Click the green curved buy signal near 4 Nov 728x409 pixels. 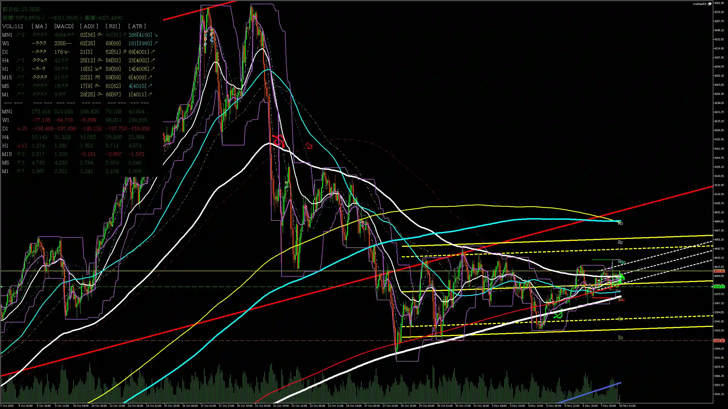tap(559, 315)
